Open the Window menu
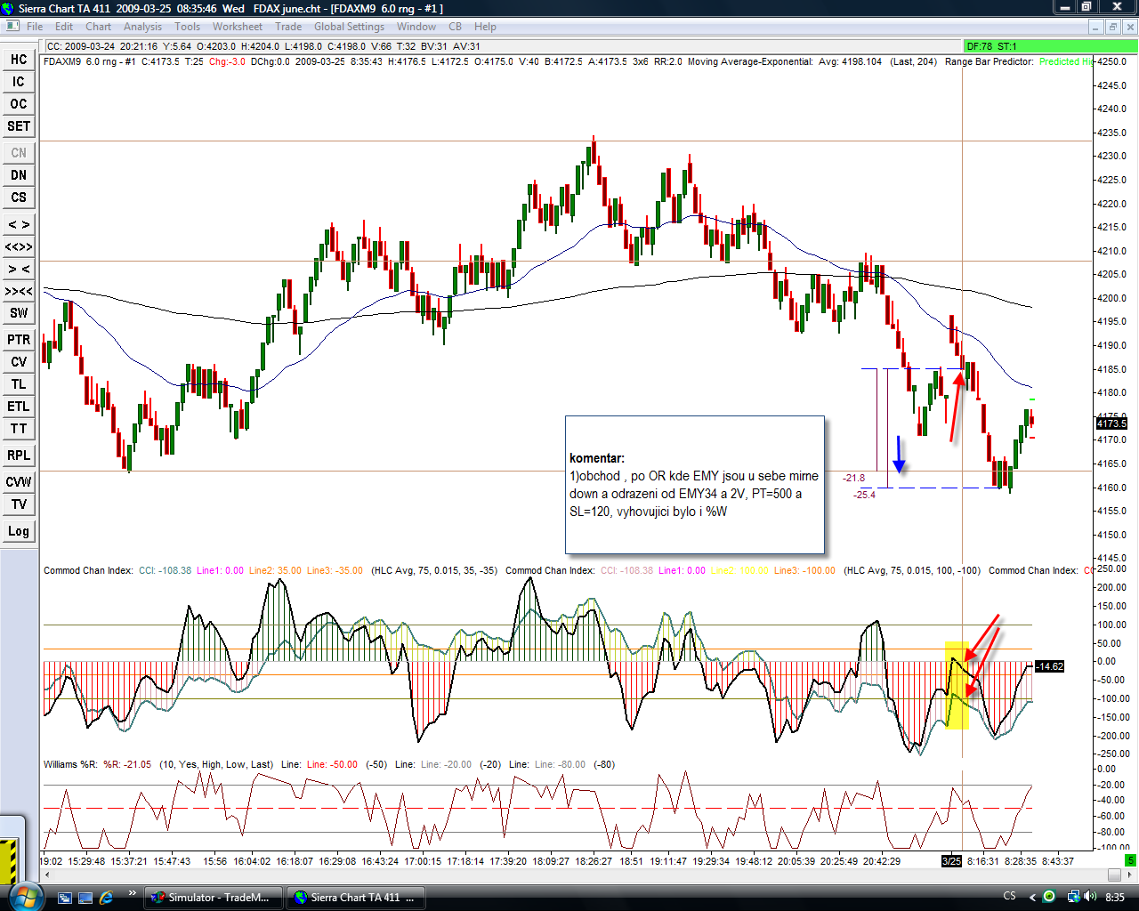The height and width of the screenshot is (911, 1139). [x=416, y=27]
